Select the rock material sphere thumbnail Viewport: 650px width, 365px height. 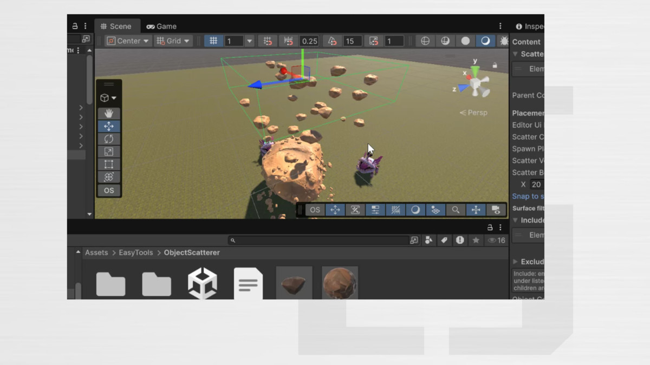(x=340, y=283)
